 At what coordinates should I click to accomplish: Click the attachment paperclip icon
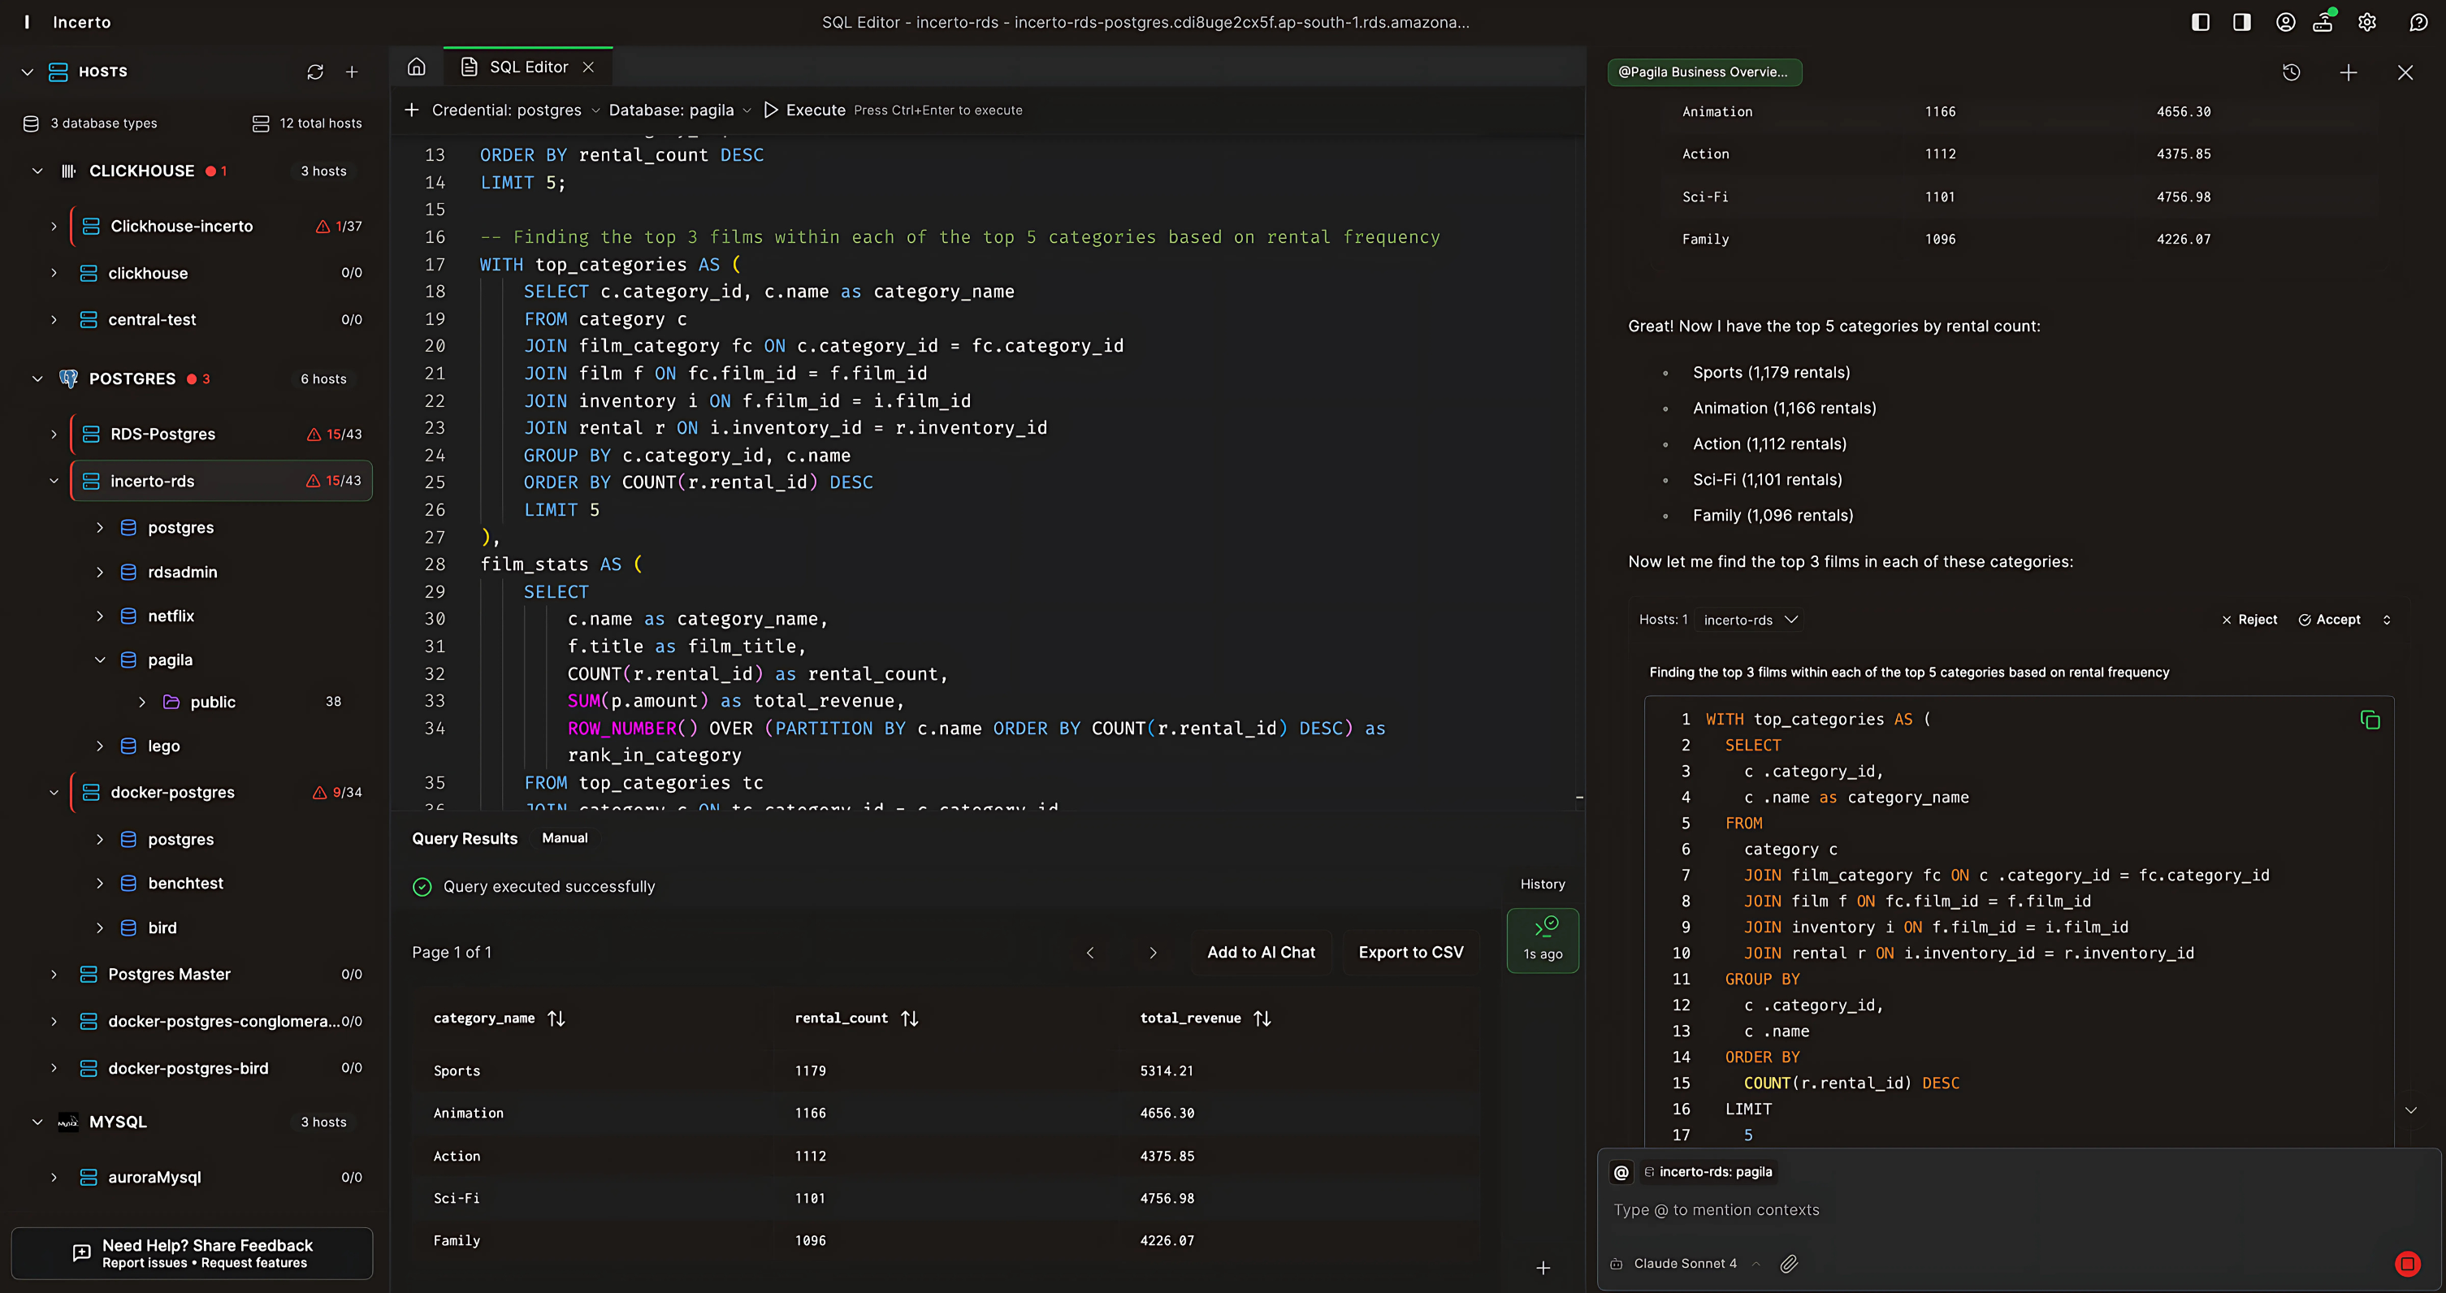1789,1264
